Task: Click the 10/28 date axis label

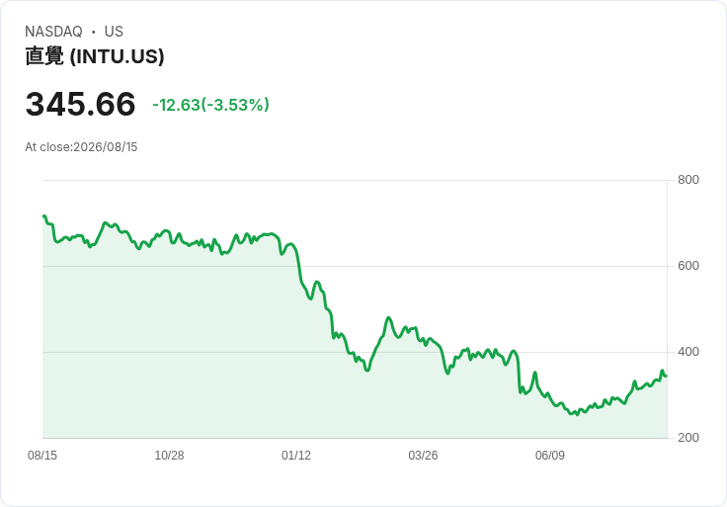Action: 169,456
